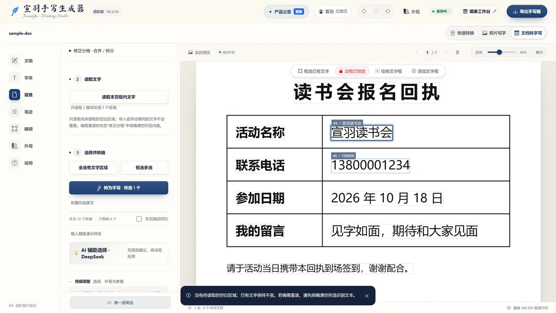Go to the next page arrow
556x313 pixels.
coord(446,52)
